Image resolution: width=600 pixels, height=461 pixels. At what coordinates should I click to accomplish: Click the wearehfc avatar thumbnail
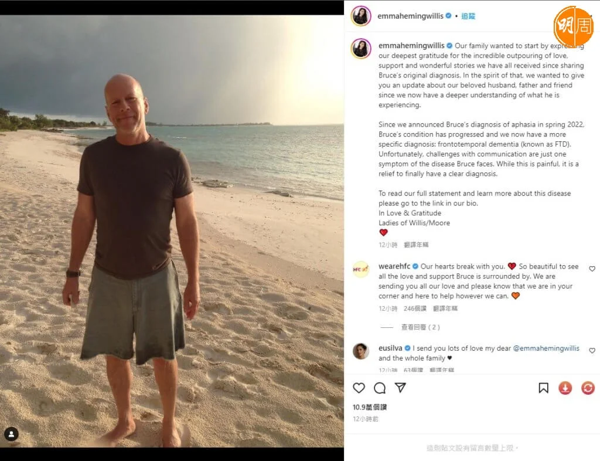(361, 270)
